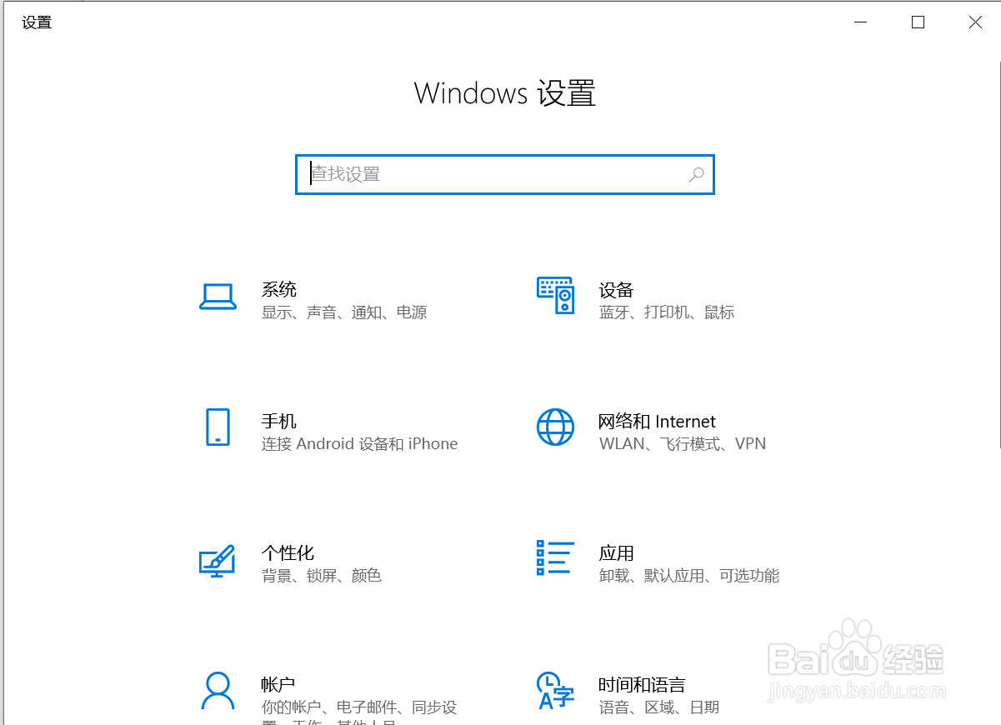
Task: Click the text 语音、区域、日期
Action: tap(659, 707)
